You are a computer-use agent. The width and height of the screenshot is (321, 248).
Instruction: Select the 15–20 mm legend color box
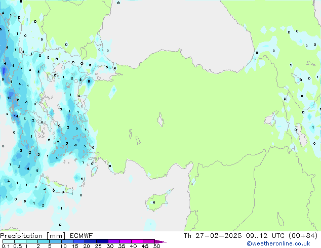78,241
